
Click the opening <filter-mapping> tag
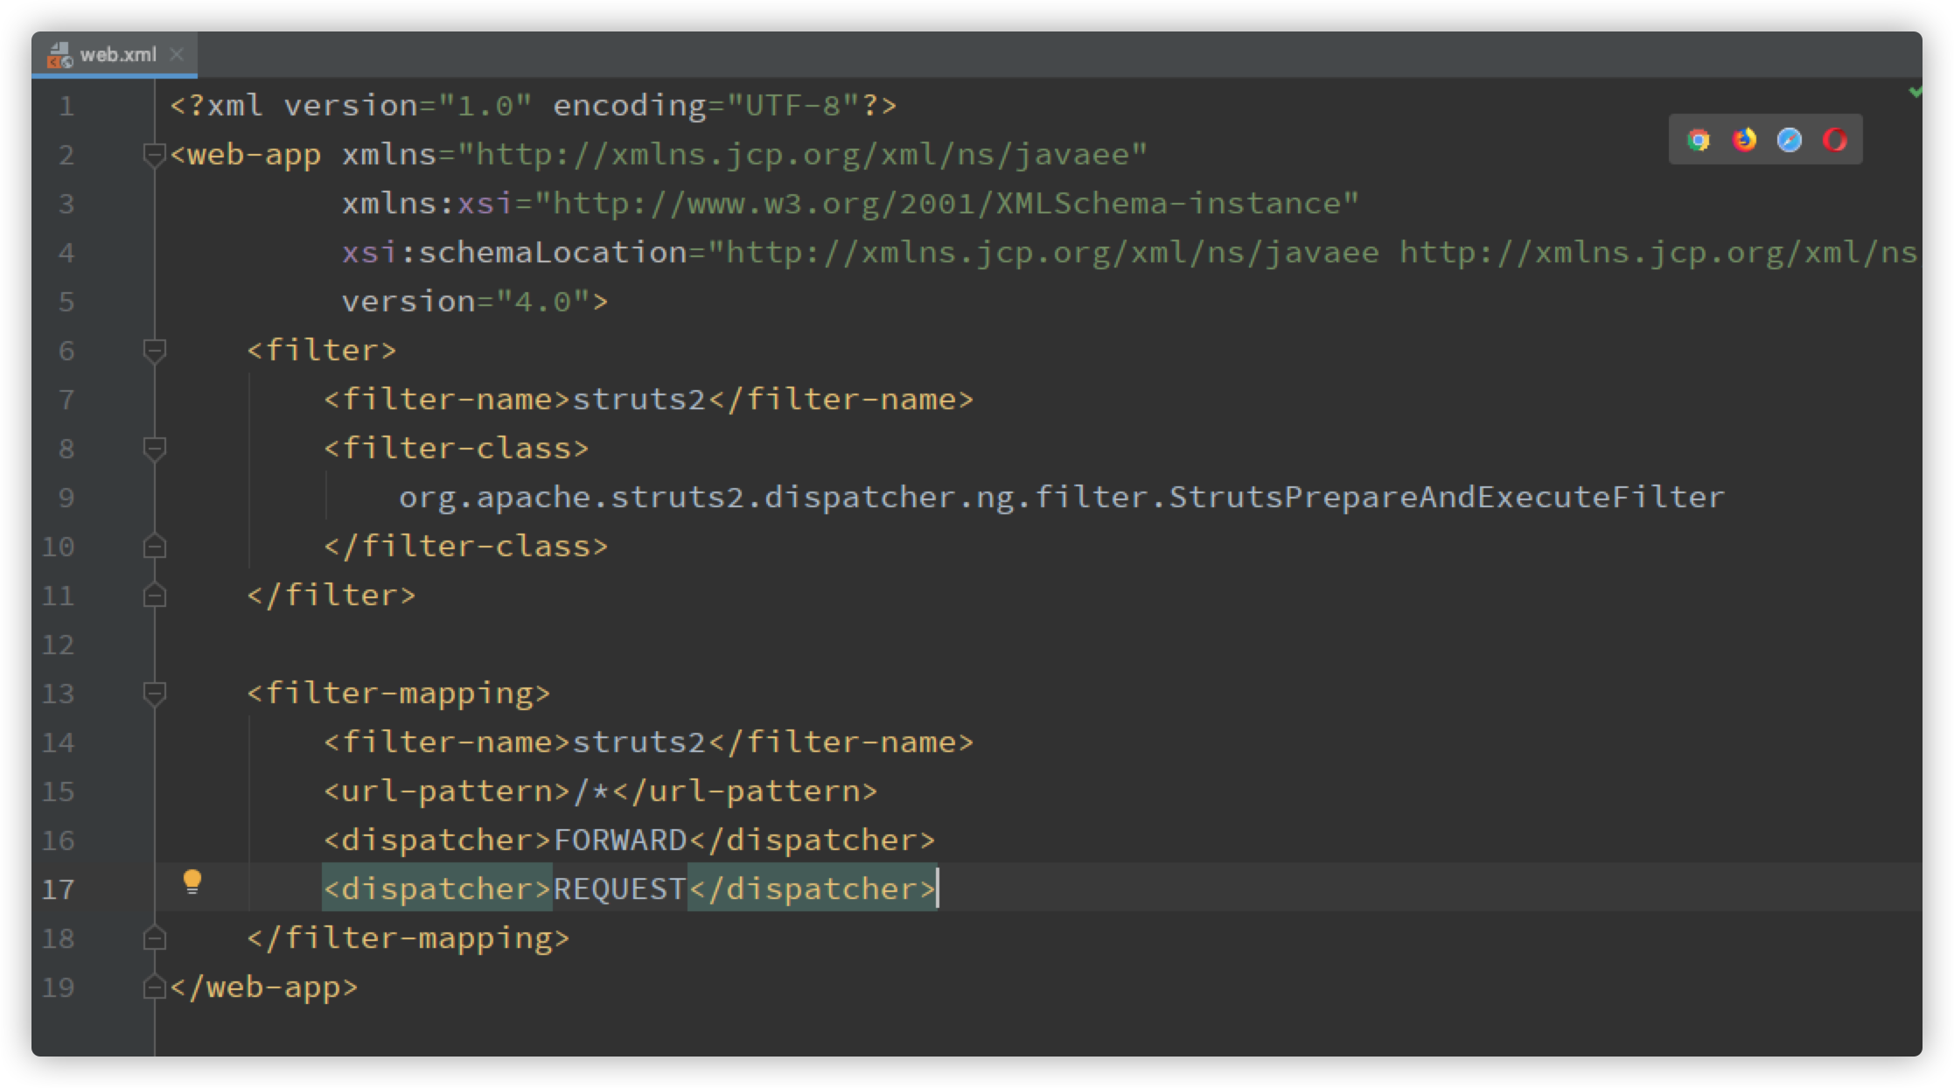click(x=399, y=694)
